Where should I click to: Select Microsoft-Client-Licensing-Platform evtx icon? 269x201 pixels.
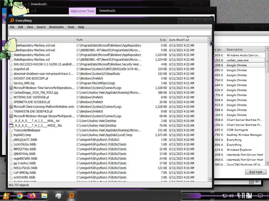pos(11,107)
